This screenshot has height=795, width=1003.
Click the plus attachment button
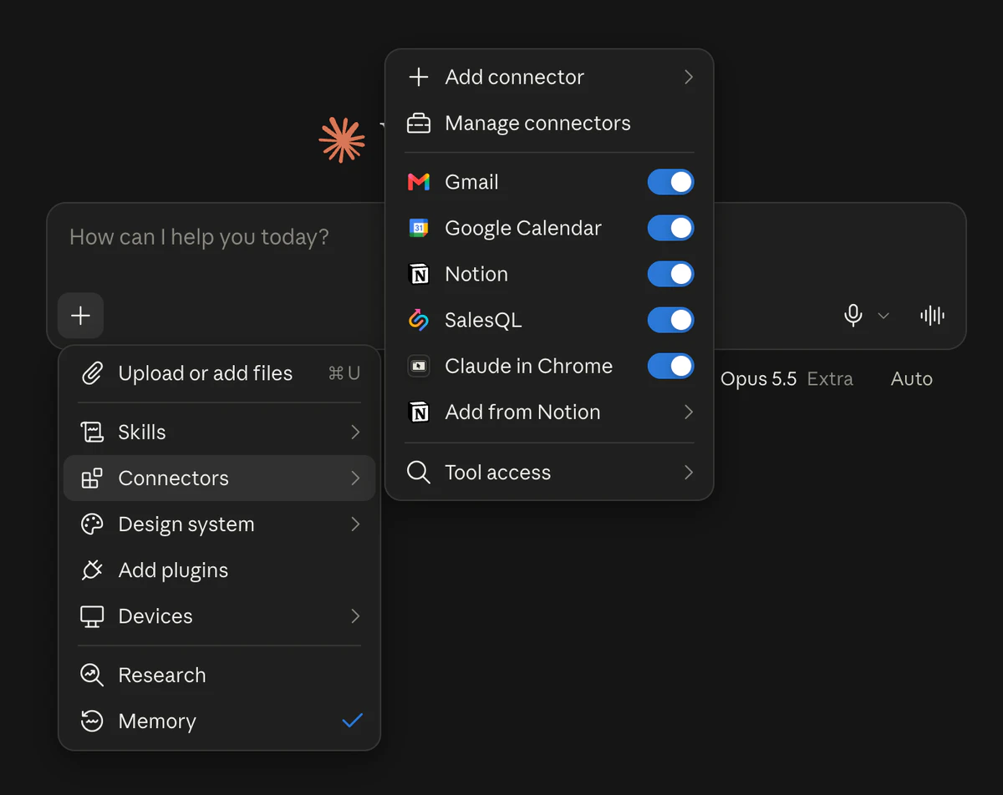pyautogui.click(x=80, y=316)
